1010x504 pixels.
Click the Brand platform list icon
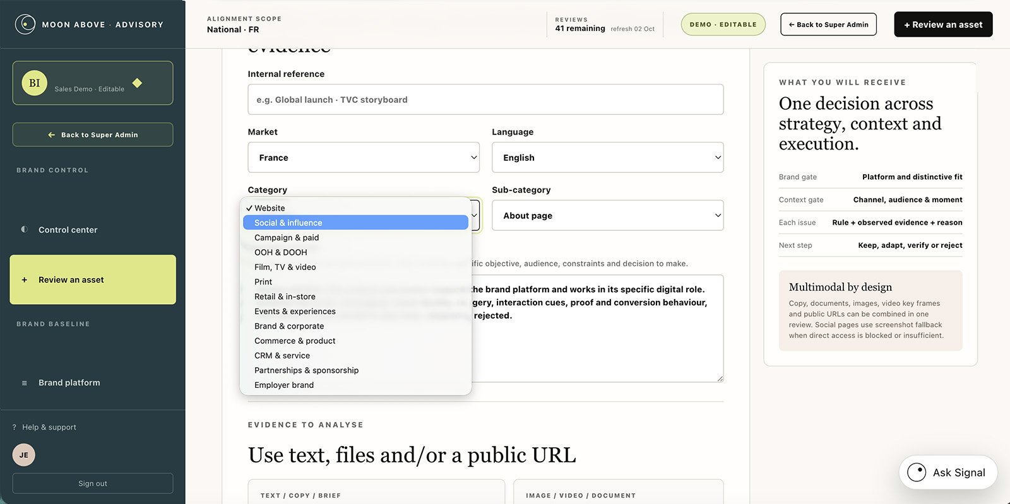tap(25, 383)
